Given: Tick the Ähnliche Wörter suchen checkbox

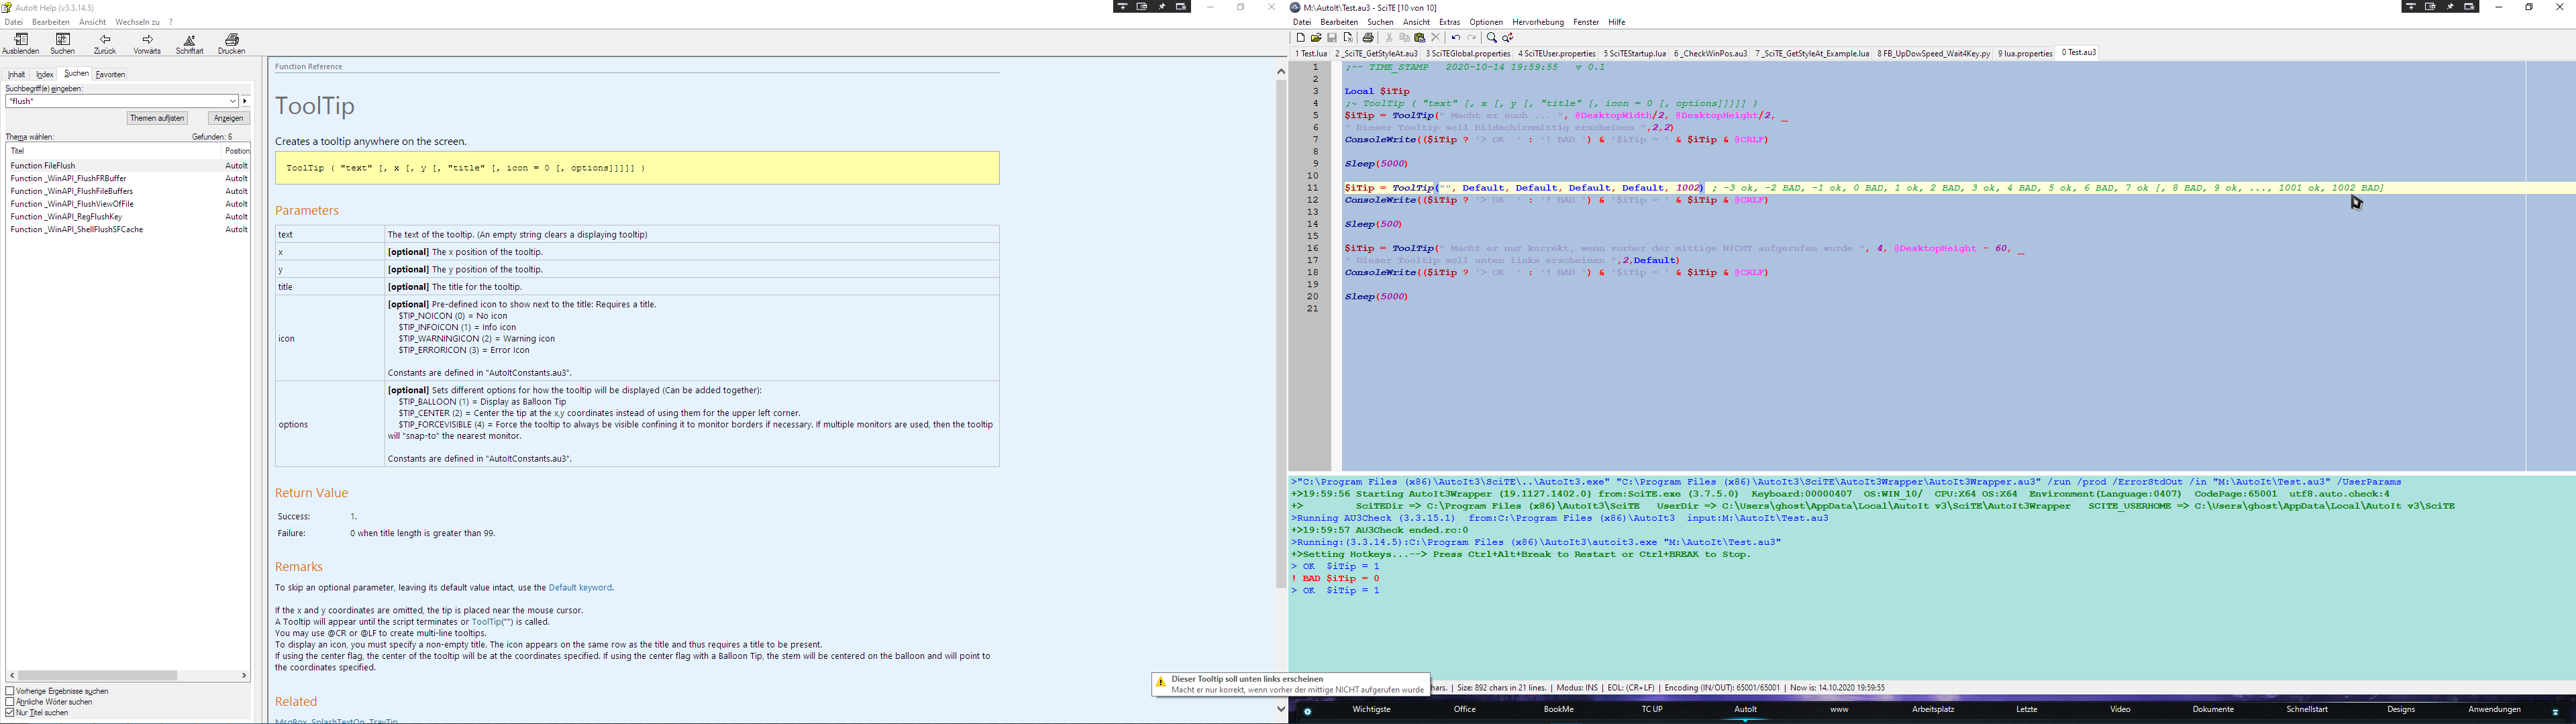Looking at the screenshot, I should (10, 702).
